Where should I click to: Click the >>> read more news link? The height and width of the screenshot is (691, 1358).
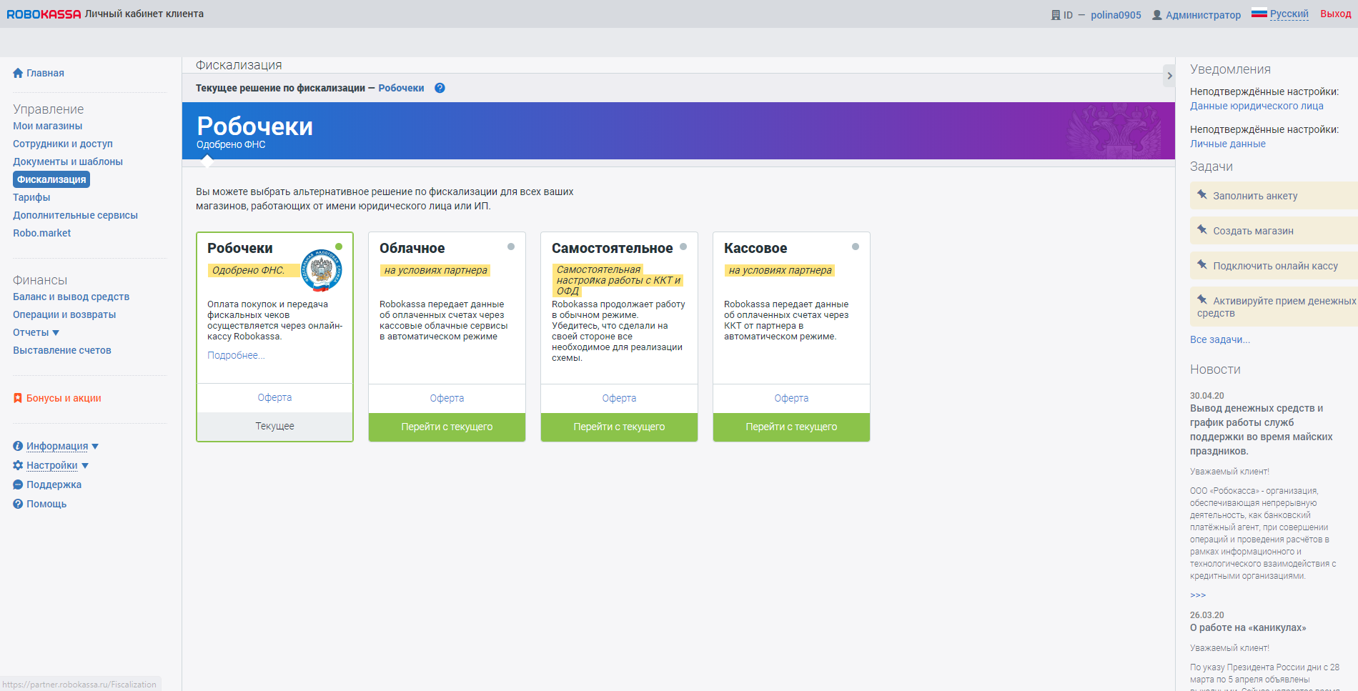[x=1198, y=595]
